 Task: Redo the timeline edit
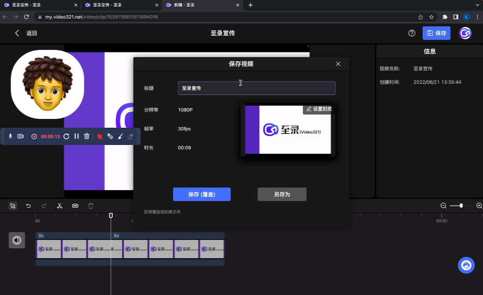(44, 206)
